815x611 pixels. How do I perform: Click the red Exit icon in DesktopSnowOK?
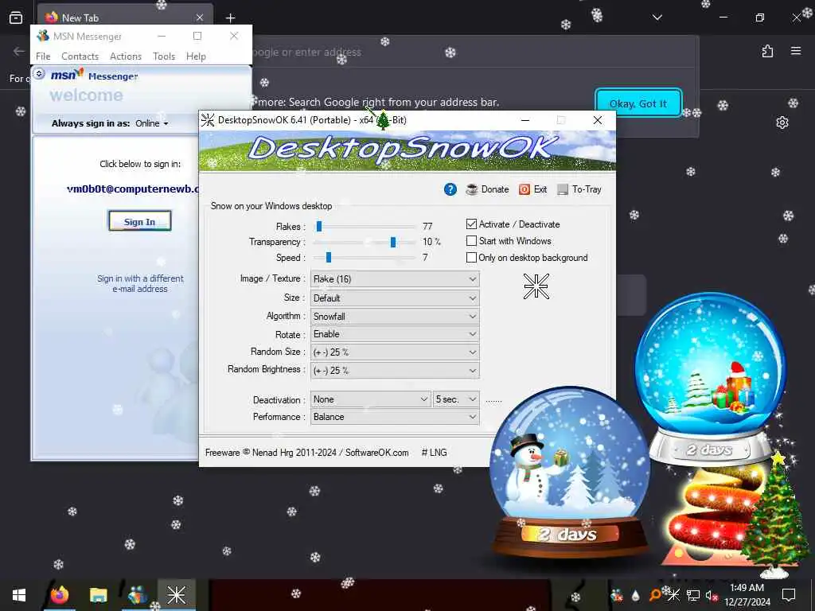click(524, 189)
